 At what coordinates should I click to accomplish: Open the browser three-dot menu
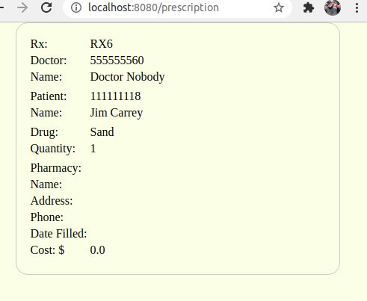(x=357, y=8)
